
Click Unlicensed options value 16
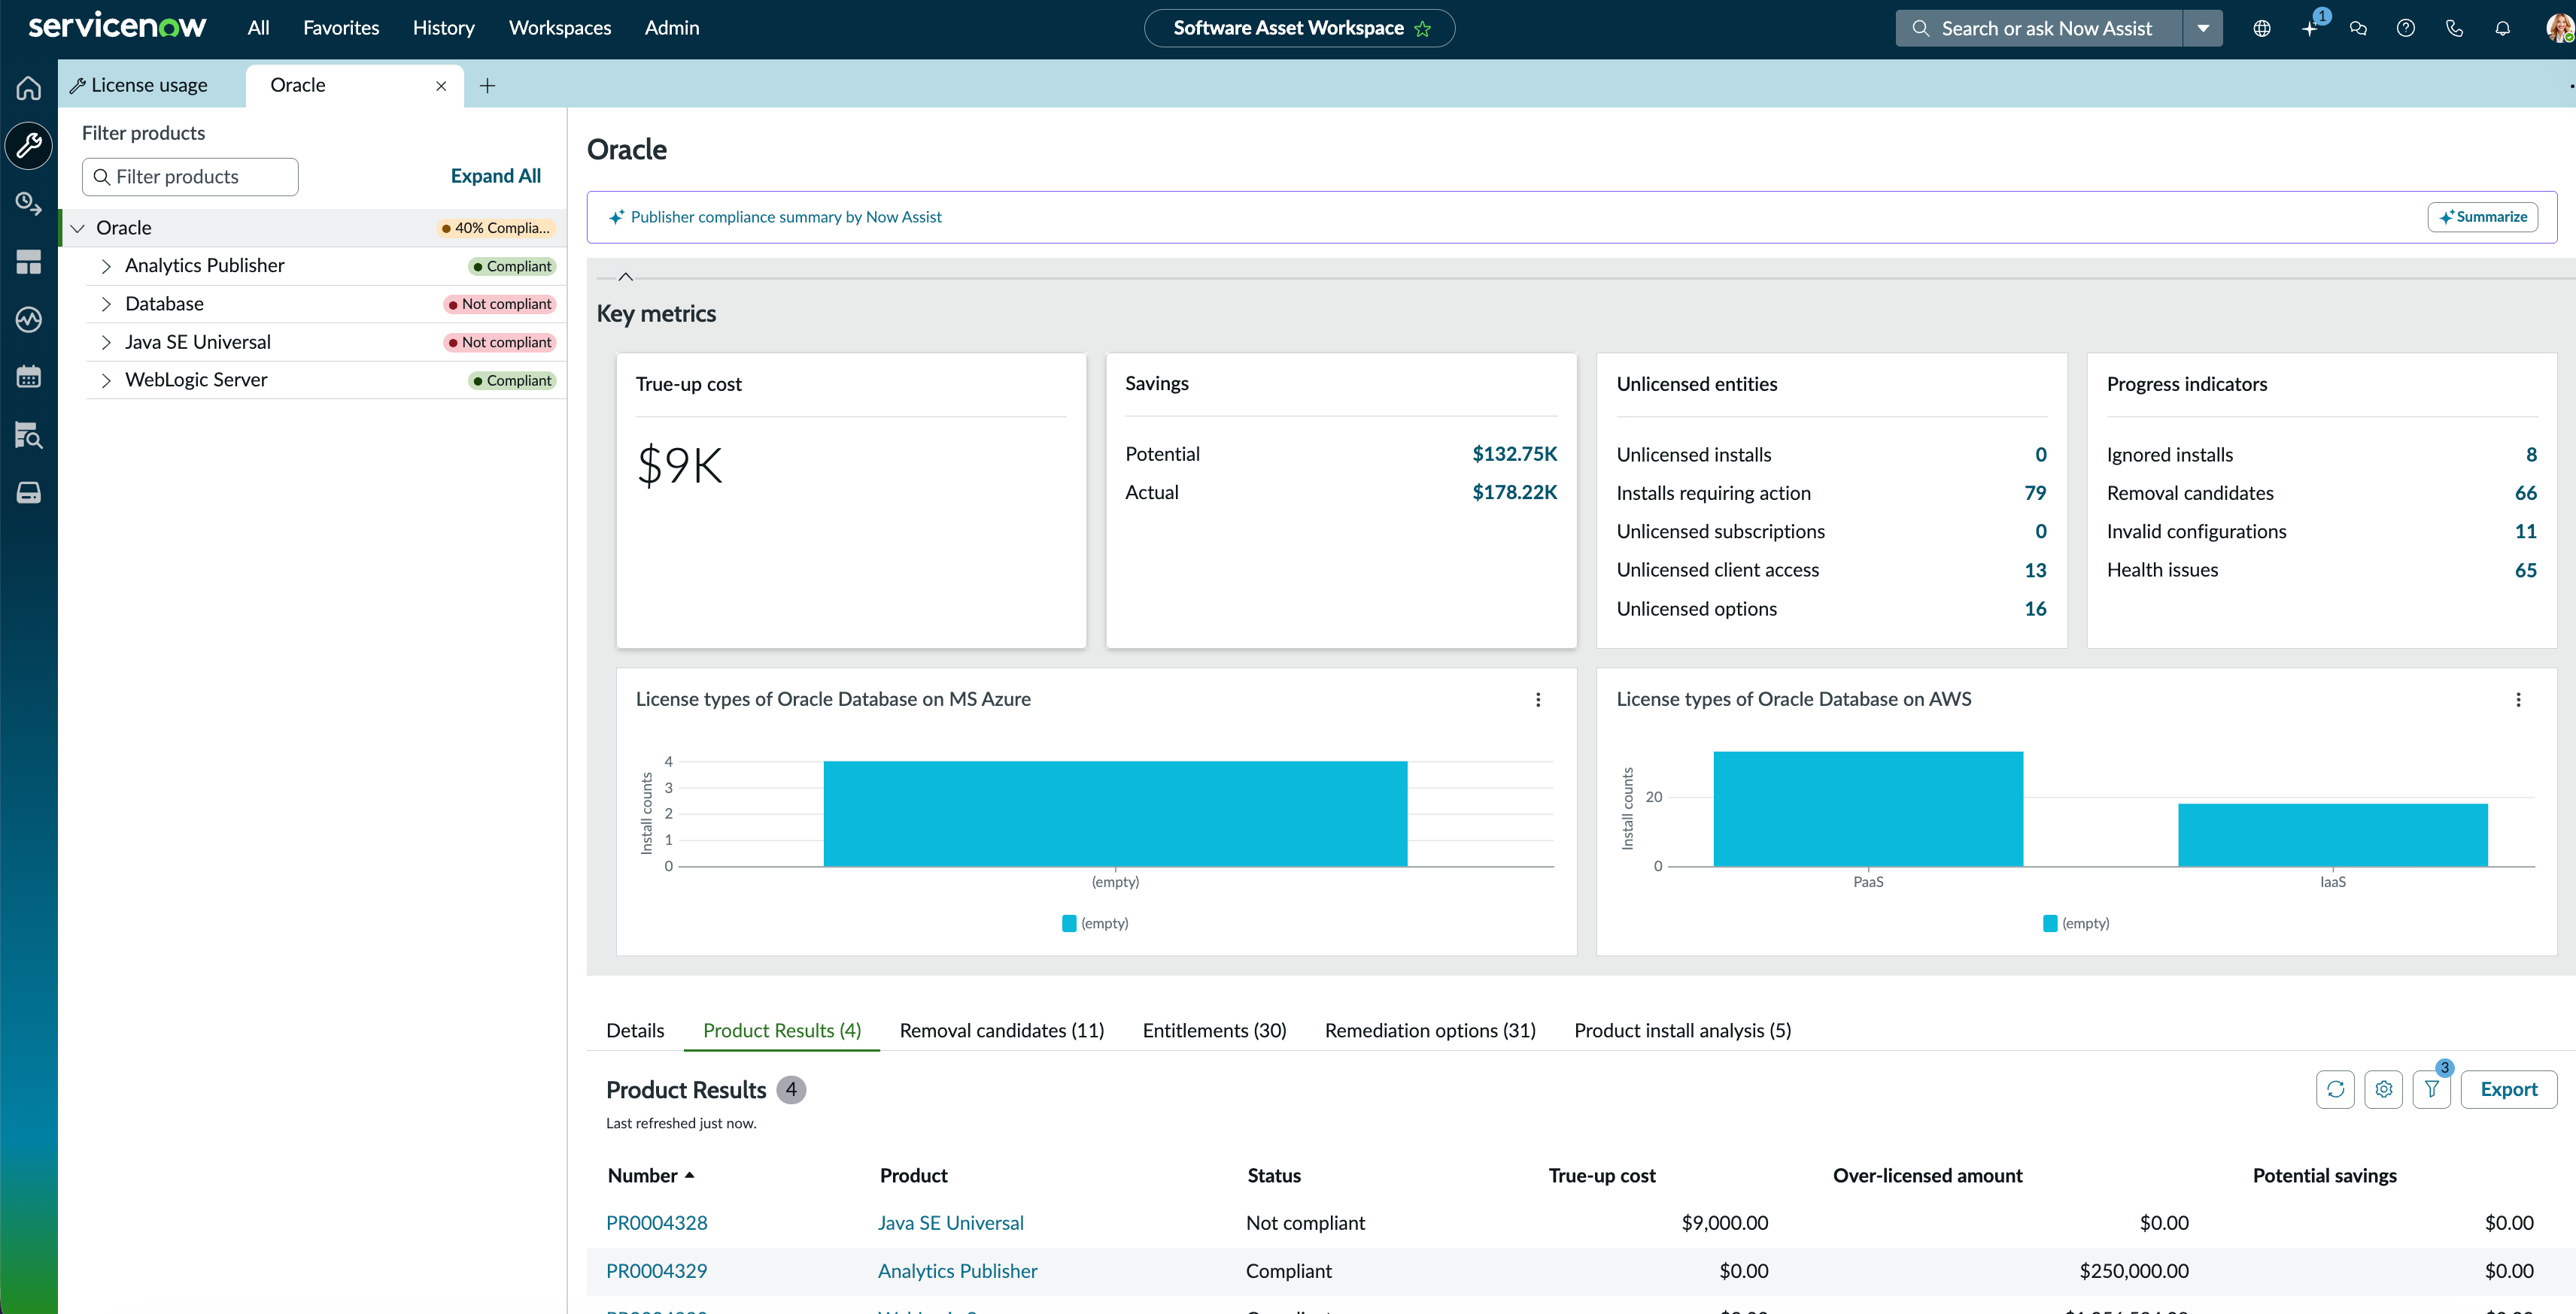coord(2035,610)
